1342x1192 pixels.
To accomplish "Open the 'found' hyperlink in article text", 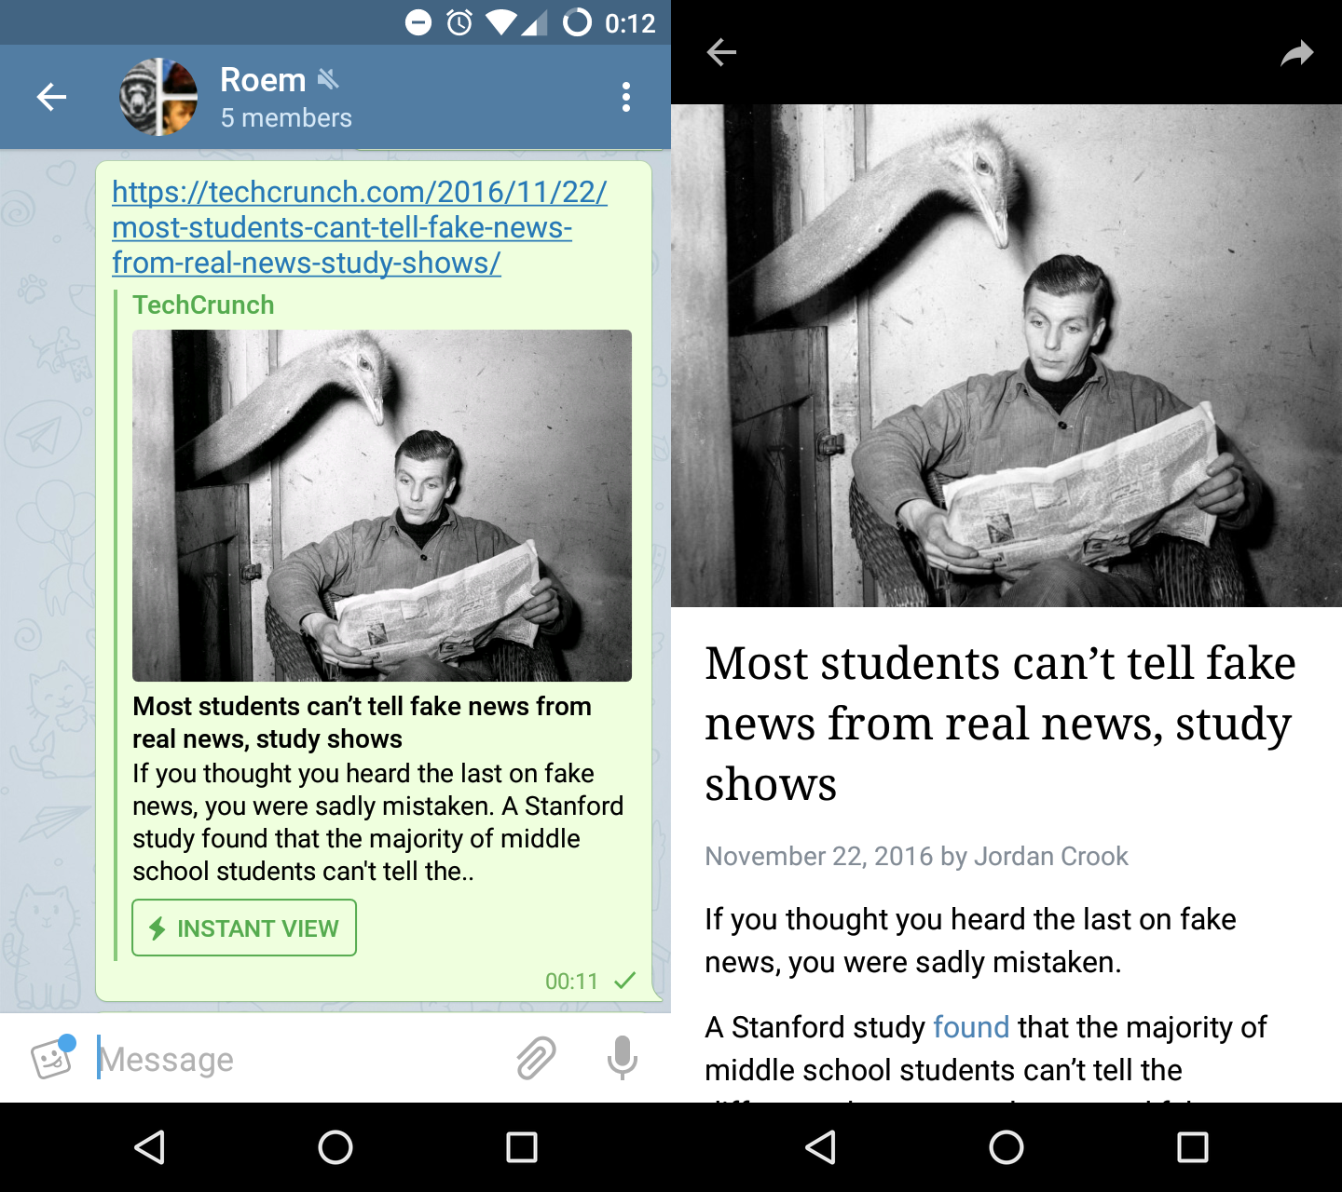I will coord(971,1027).
